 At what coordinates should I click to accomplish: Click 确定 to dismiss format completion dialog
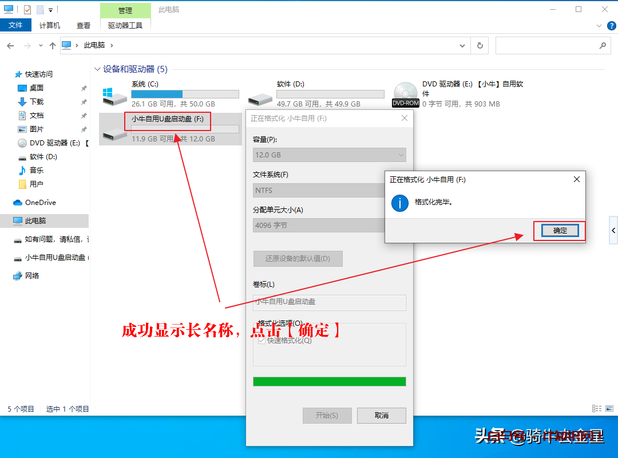coord(559,231)
